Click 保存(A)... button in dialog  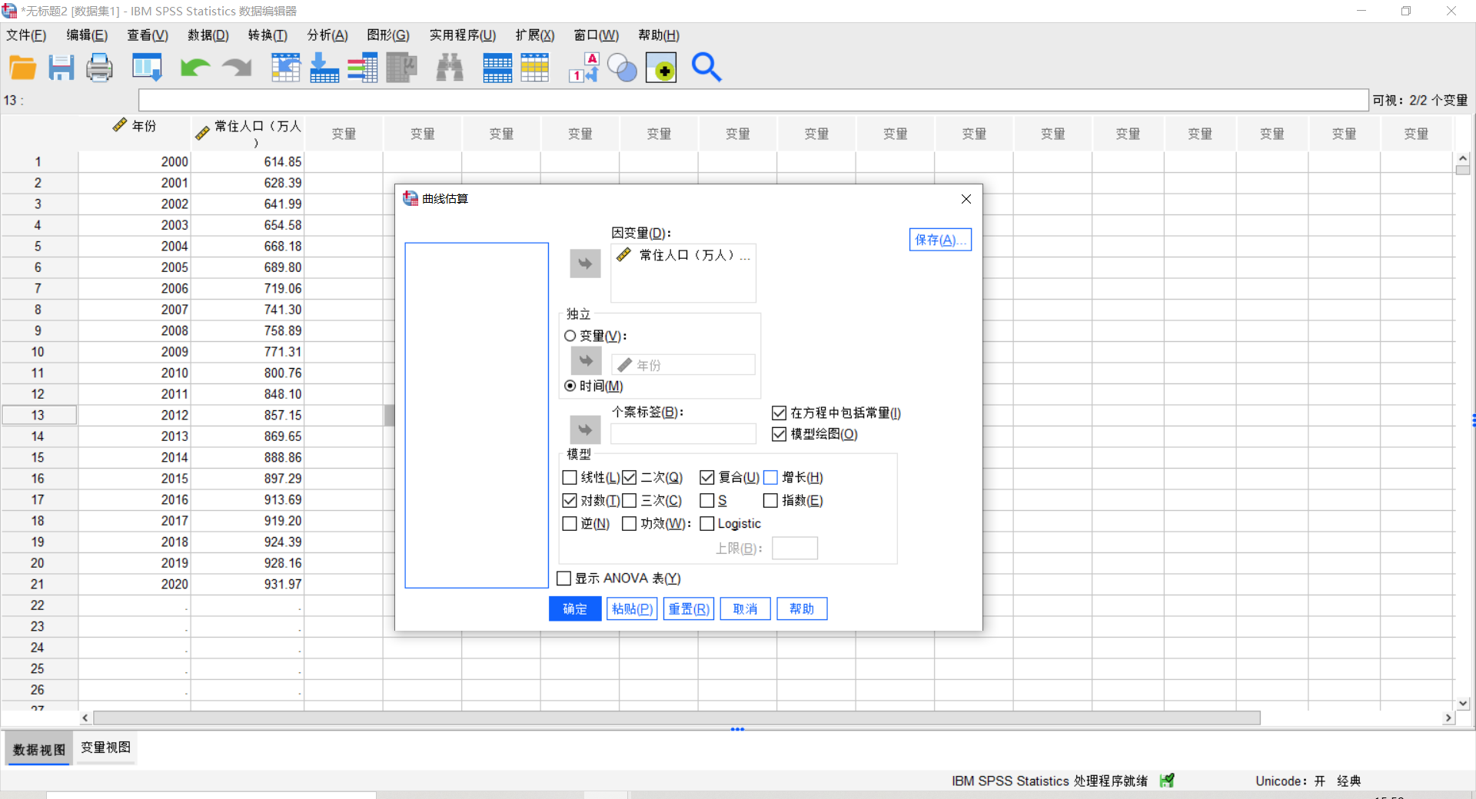pyautogui.click(x=940, y=240)
